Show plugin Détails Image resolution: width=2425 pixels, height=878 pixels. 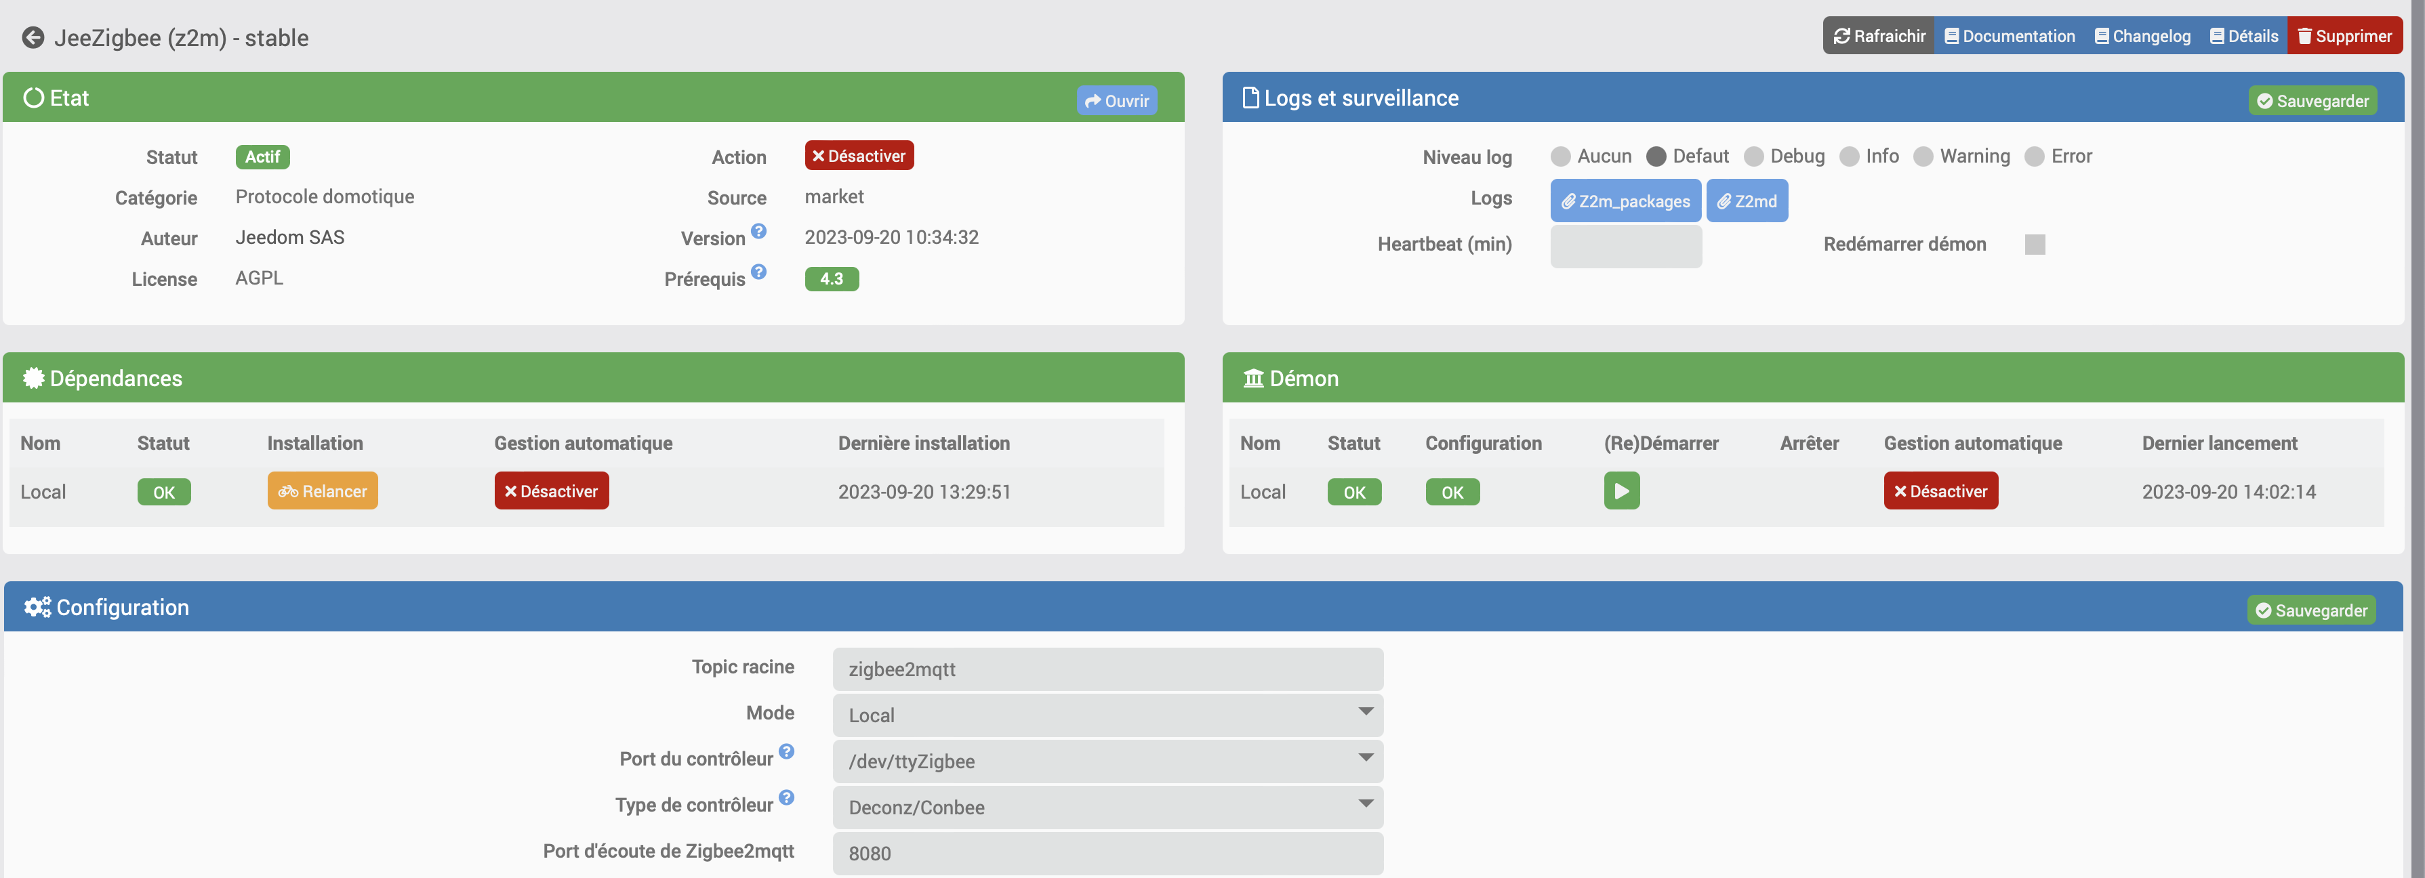point(2244,36)
